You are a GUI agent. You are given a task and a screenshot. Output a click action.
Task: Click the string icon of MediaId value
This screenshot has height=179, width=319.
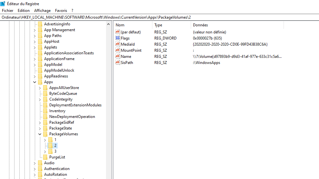click(x=117, y=44)
